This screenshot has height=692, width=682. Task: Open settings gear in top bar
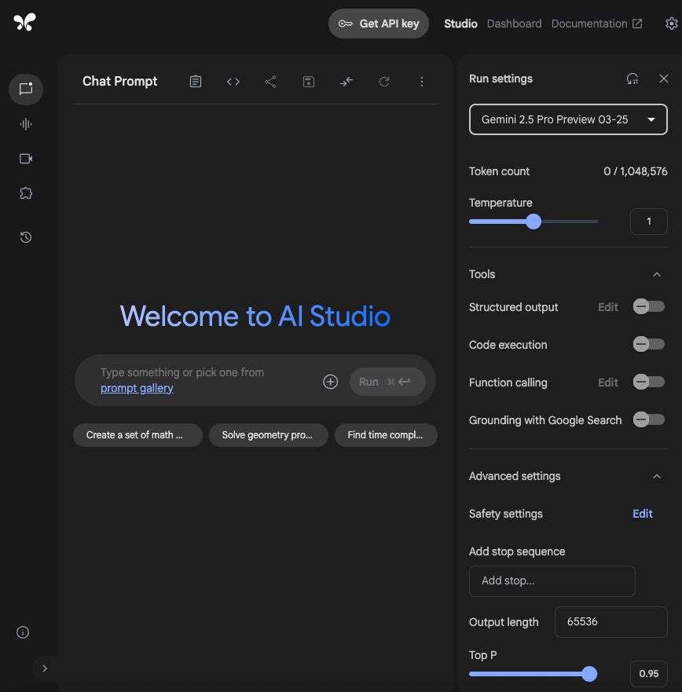(671, 24)
